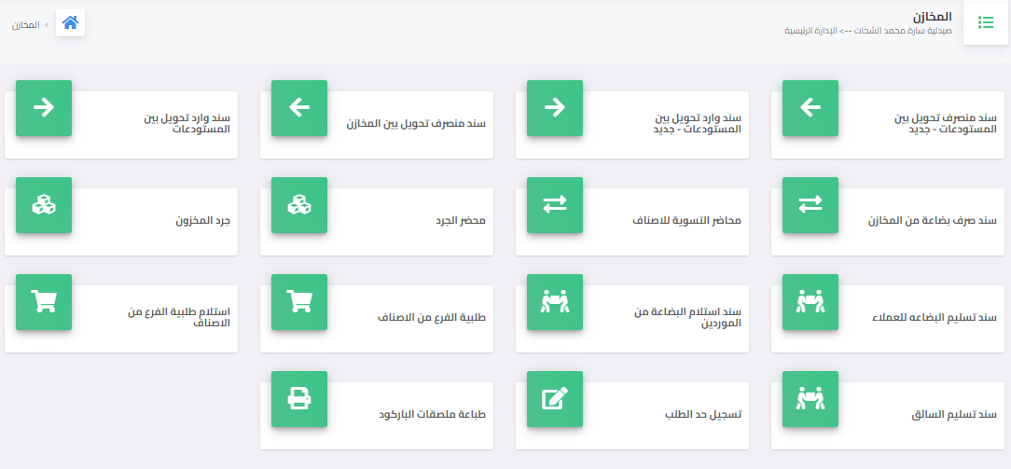Open سند تسليم البضاعه للعملاء link
Screen dimensions: 1011x469
pos(941,318)
